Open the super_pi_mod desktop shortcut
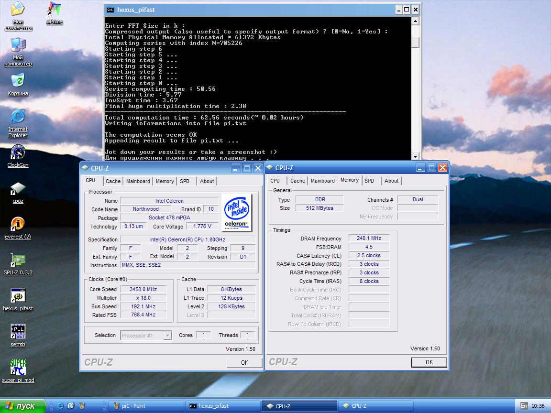Image resolution: width=551 pixels, height=413 pixels. pos(18,371)
